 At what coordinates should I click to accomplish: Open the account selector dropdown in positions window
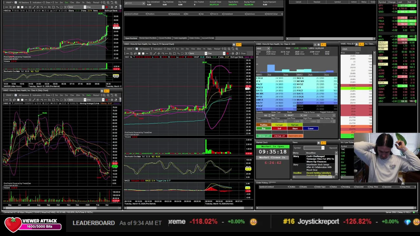click(144, 3)
